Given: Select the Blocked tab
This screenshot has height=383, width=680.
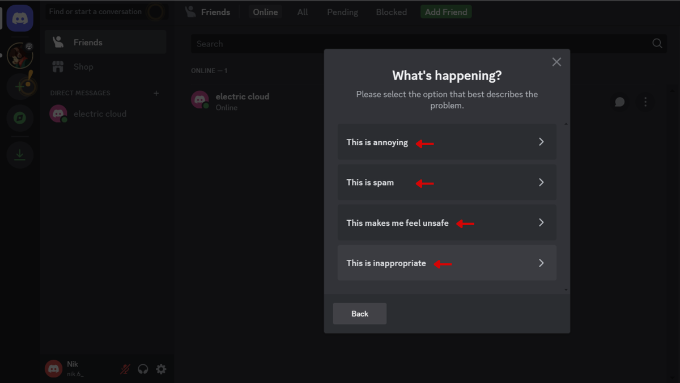Looking at the screenshot, I should [x=391, y=11].
